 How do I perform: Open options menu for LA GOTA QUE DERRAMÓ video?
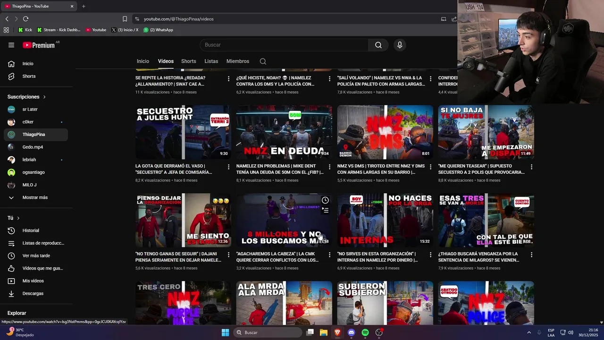(x=228, y=167)
